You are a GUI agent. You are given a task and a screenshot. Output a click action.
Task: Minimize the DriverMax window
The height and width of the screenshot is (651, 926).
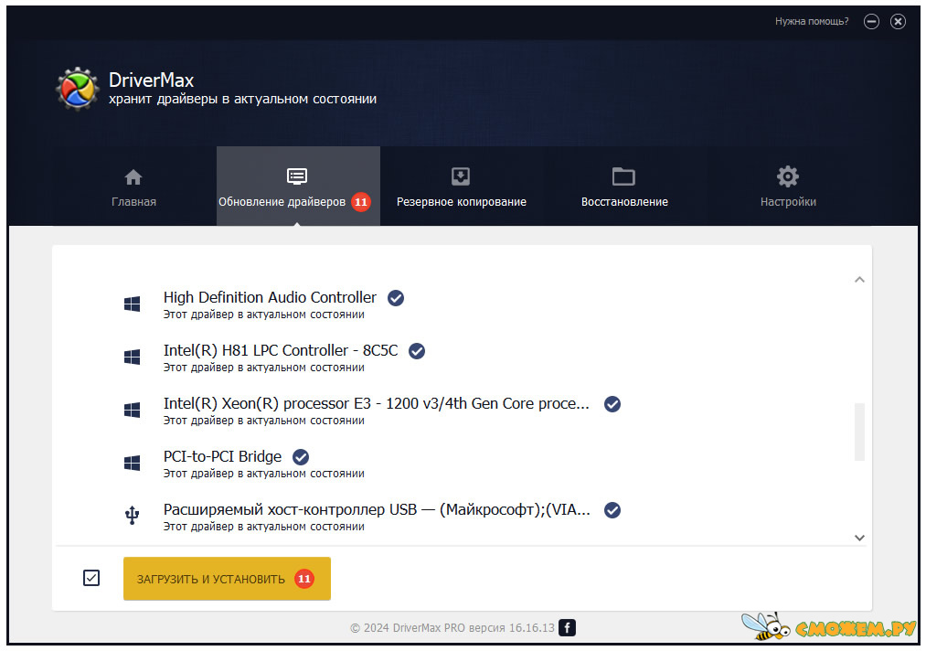point(871,22)
